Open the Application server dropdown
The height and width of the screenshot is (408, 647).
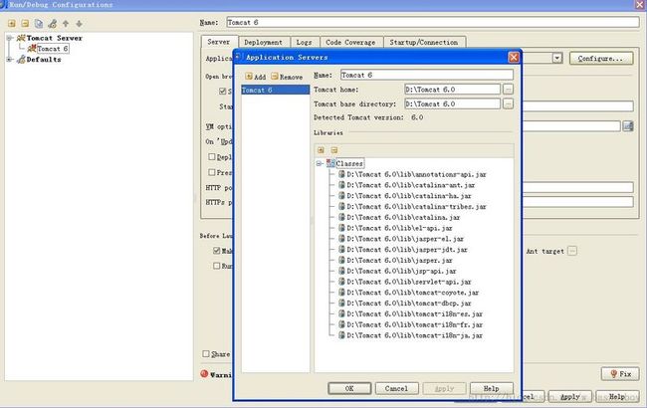557,58
